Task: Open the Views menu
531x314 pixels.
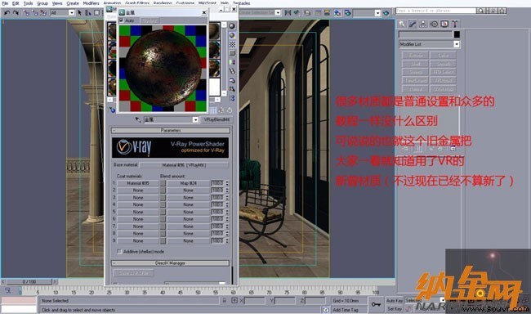Action: [x=57, y=3]
